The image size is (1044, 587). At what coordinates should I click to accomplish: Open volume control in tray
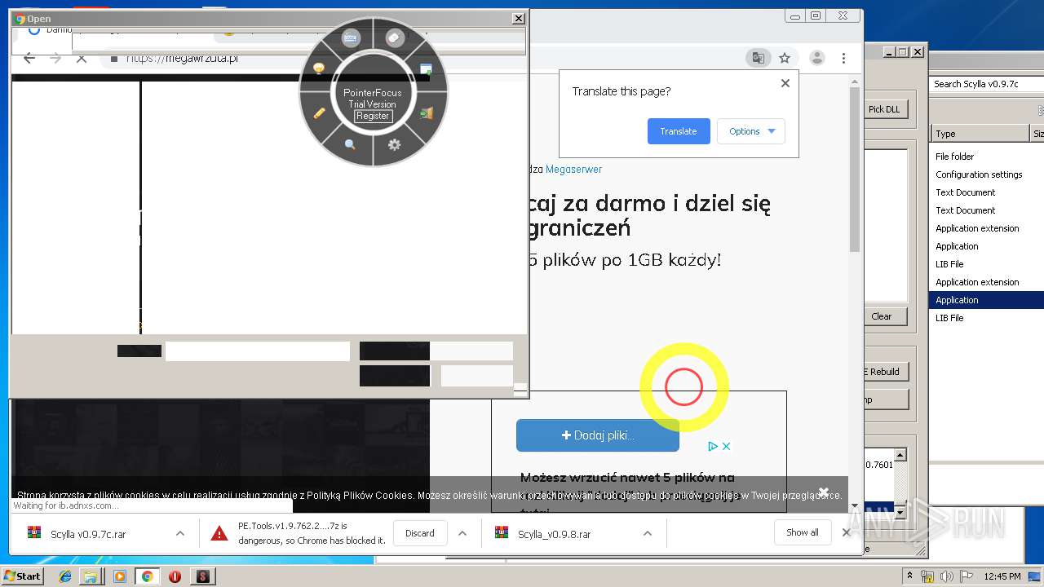click(947, 576)
